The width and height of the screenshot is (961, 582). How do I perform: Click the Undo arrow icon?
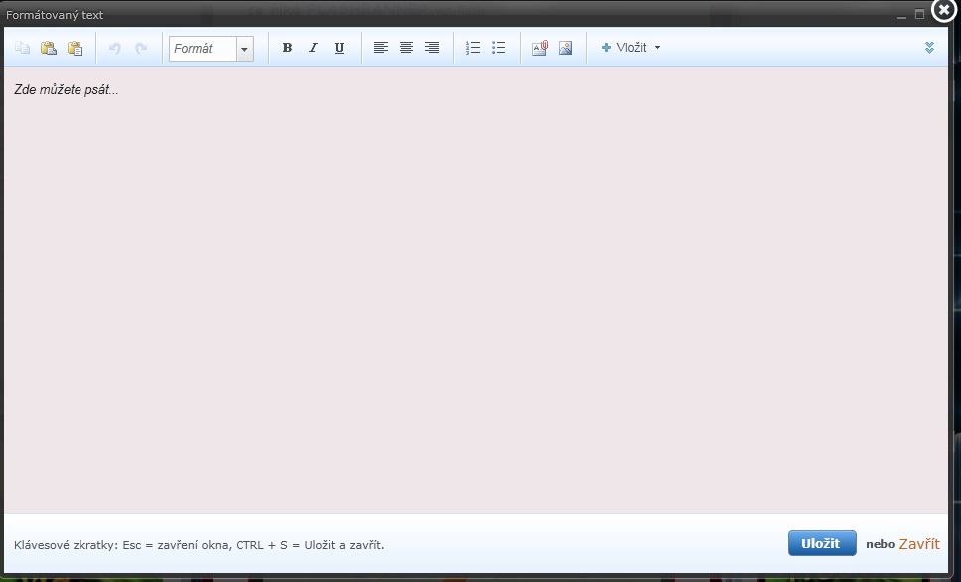pyautogui.click(x=114, y=48)
